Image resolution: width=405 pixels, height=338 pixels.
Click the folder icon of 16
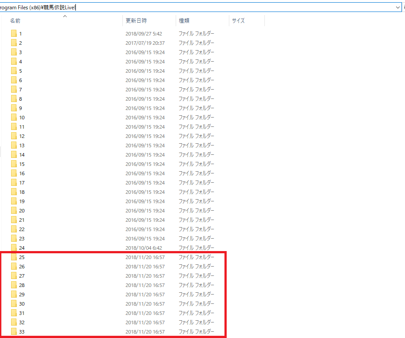[x=14, y=173]
